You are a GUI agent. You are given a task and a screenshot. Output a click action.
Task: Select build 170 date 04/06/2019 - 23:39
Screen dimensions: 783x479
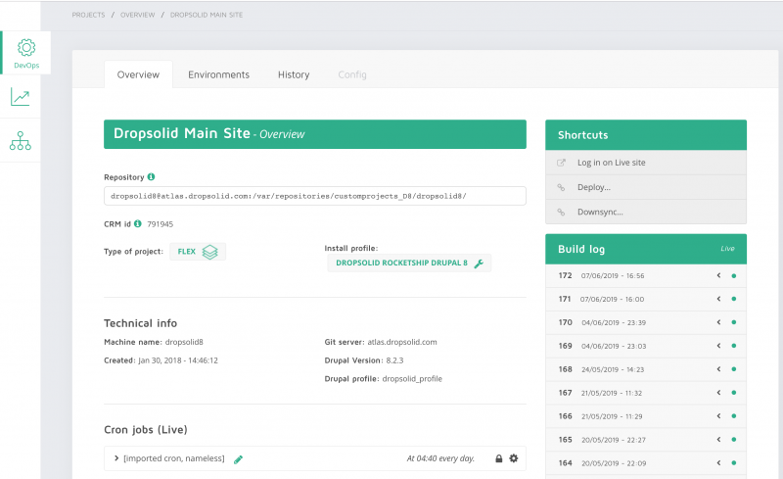(614, 322)
